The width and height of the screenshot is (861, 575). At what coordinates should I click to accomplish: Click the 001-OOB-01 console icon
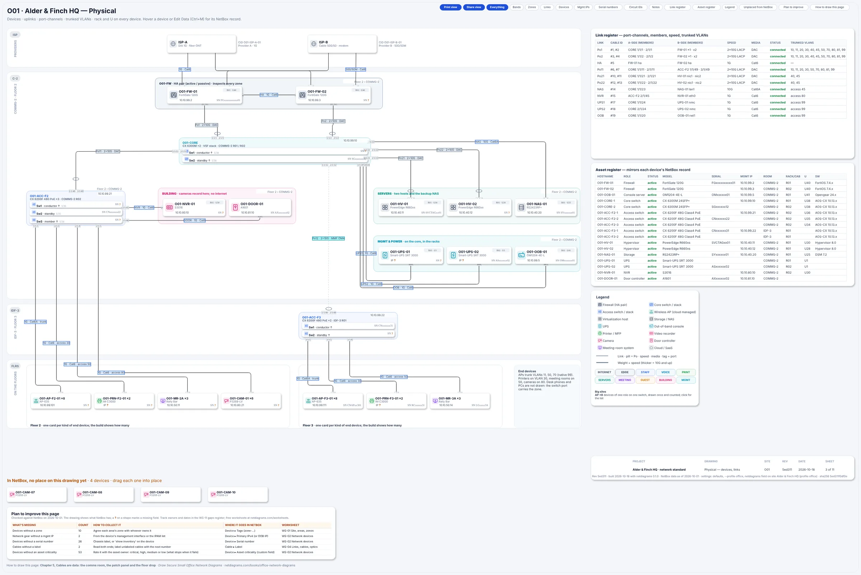click(x=521, y=255)
